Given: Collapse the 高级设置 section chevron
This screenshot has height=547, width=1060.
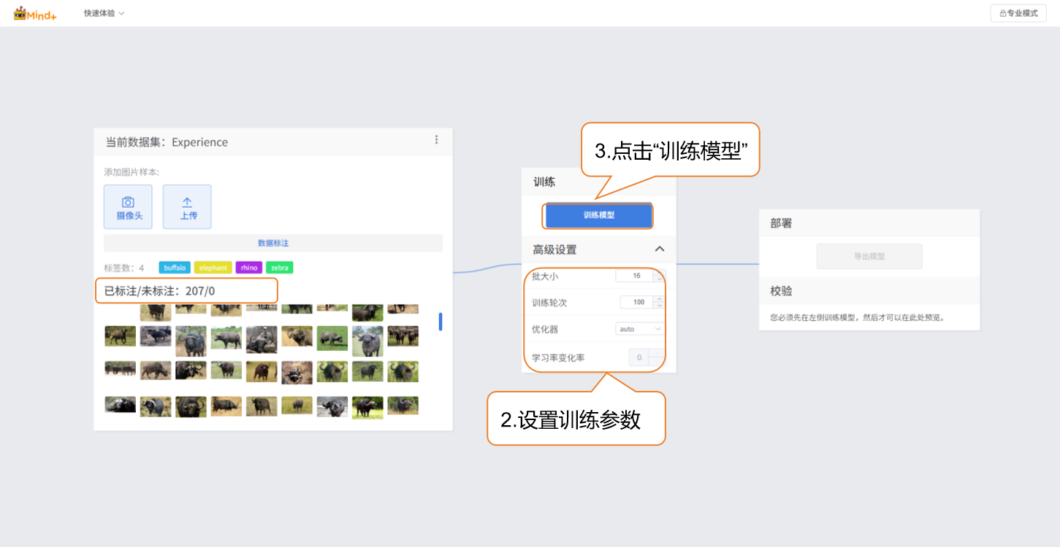Looking at the screenshot, I should pos(660,249).
